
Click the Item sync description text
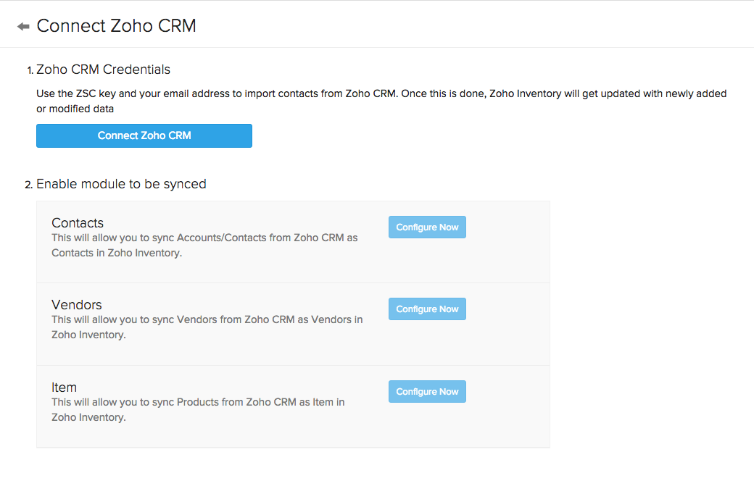(197, 409)
